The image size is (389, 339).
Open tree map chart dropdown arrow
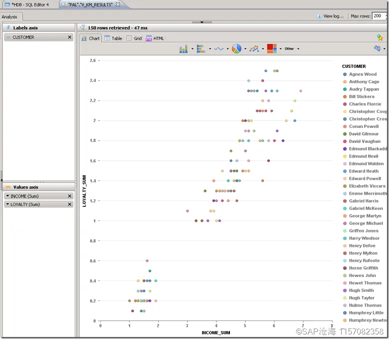coord(280,49)
